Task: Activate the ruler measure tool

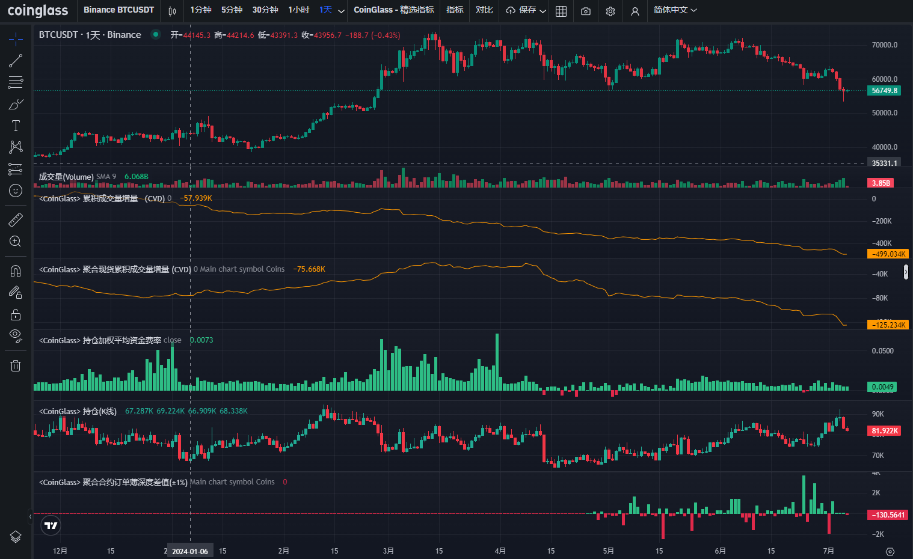Action: (x=16, y=220)
